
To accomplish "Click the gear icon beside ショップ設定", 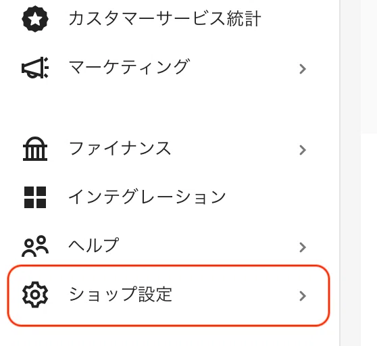I will 35,295.
